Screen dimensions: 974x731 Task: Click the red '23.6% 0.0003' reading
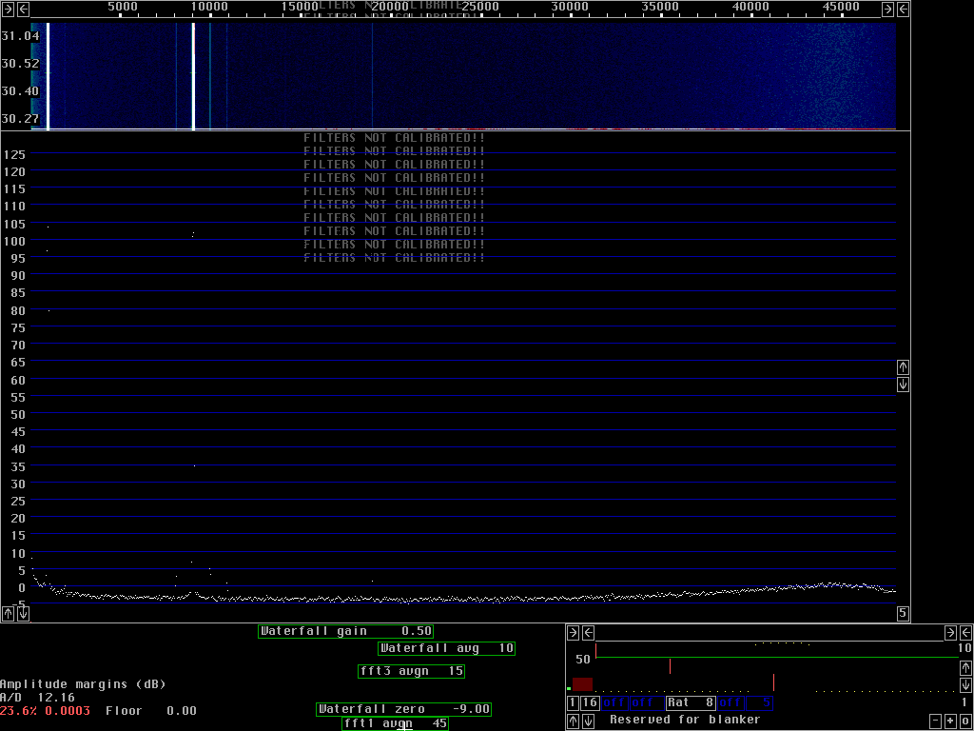click(x=45, y=711)
